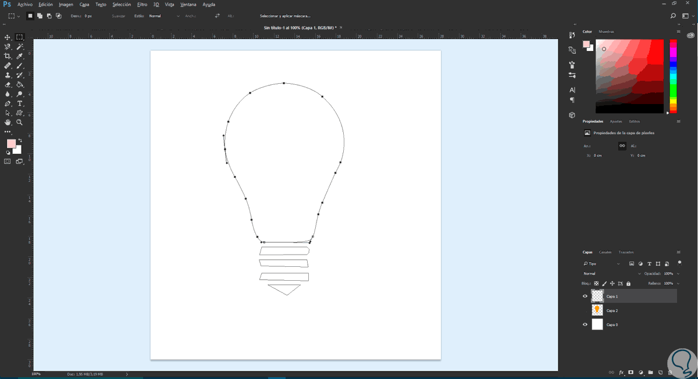Select the Horizontal Type tool
The height and width of the screenshot is (379, 698).
[x=20, y=103]
